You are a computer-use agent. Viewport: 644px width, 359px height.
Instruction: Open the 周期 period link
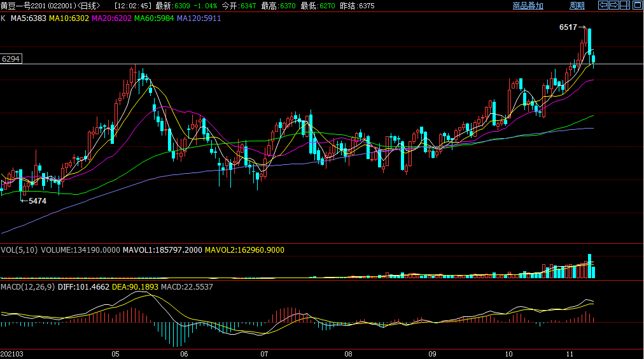click(577, 6)
